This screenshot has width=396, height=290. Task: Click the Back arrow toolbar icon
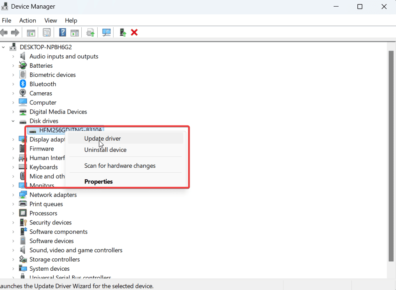tap(4, 32)
